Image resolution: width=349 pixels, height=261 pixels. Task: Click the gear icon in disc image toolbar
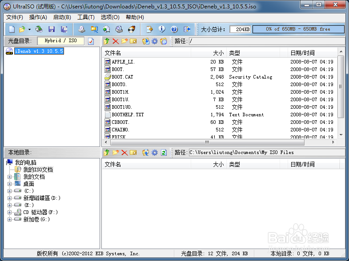click(154, 41)
